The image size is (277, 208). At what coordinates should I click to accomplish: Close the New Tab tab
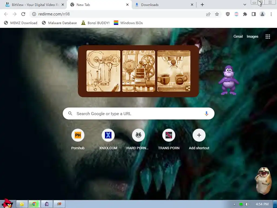coord(127,5)
